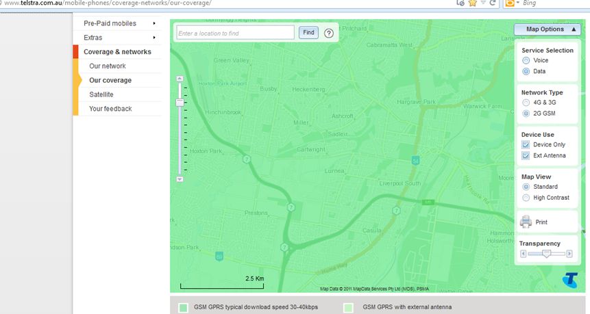Click the '2.5 Km' scale label

click(255, 278)
